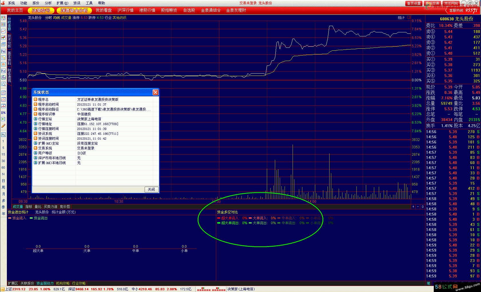Switch to 竞价图 sub-chart tab
This screenshot has width=481, height=292.
pos(65,207)
